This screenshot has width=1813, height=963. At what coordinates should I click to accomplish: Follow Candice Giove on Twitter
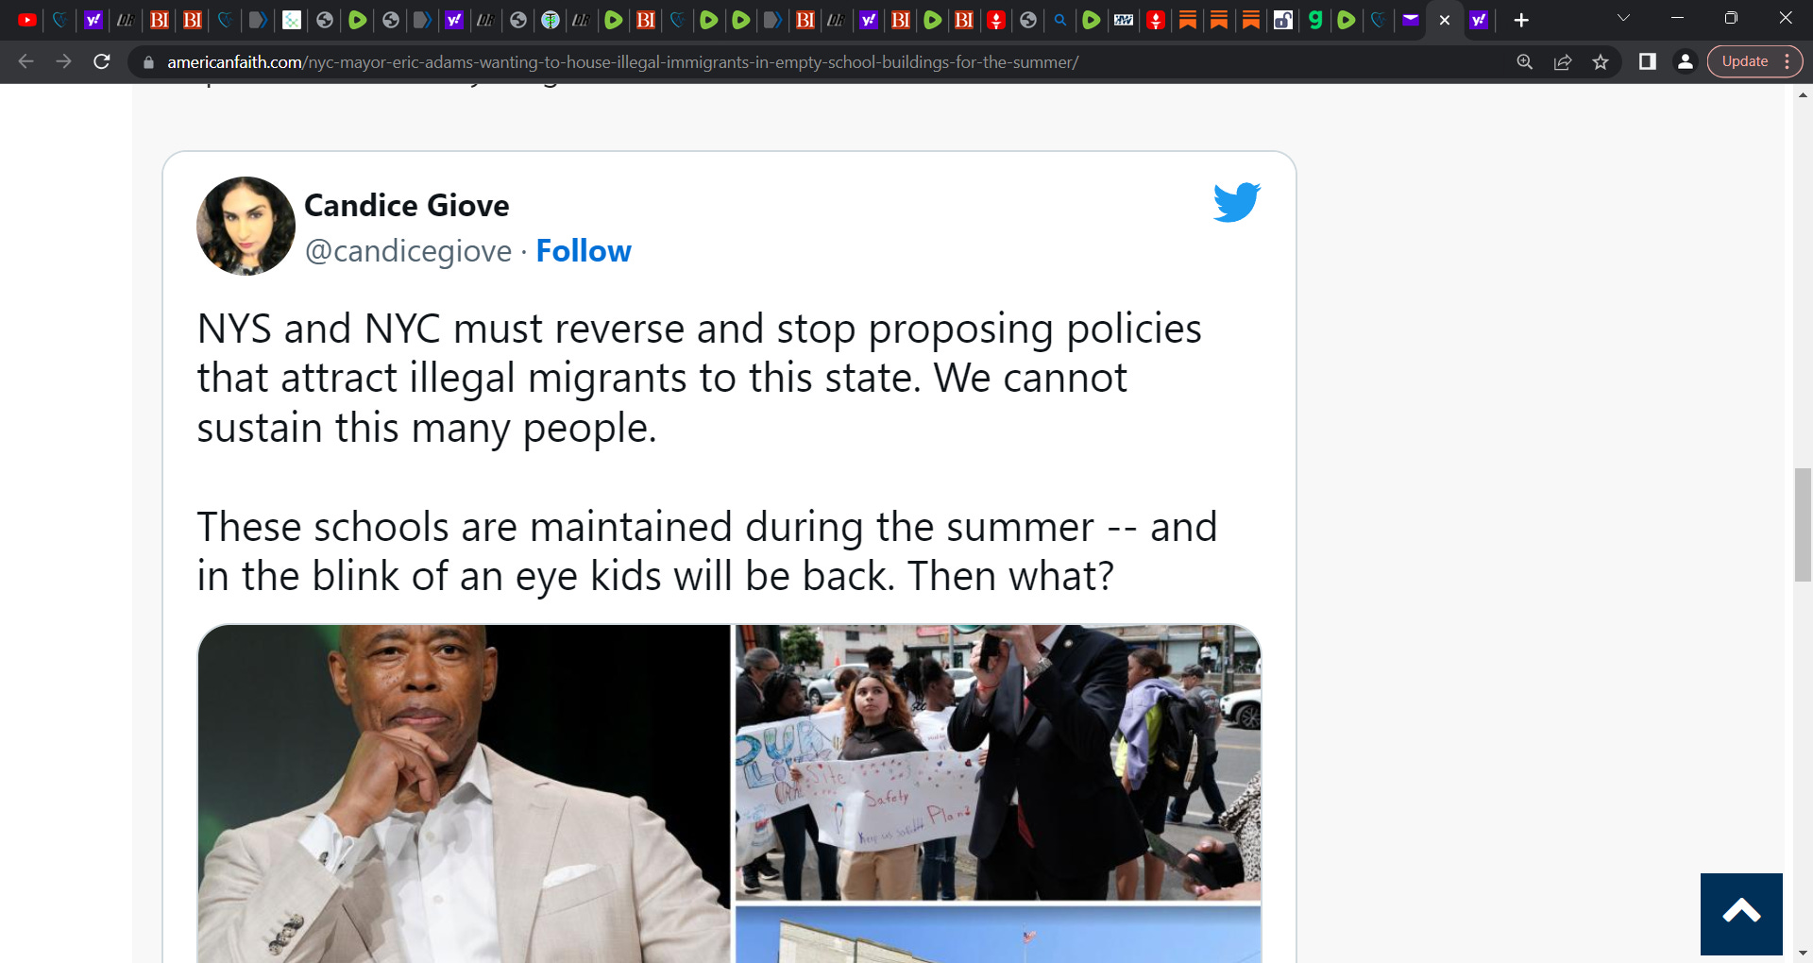tap(584, 251)
